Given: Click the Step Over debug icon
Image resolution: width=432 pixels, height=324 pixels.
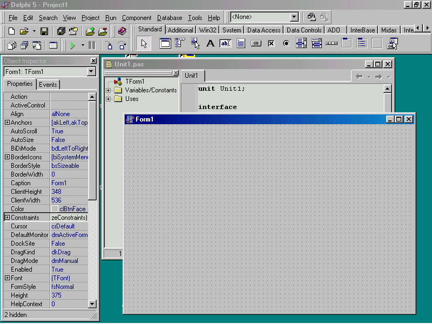Looking at the screenshot, I should (x=122, y=45).
